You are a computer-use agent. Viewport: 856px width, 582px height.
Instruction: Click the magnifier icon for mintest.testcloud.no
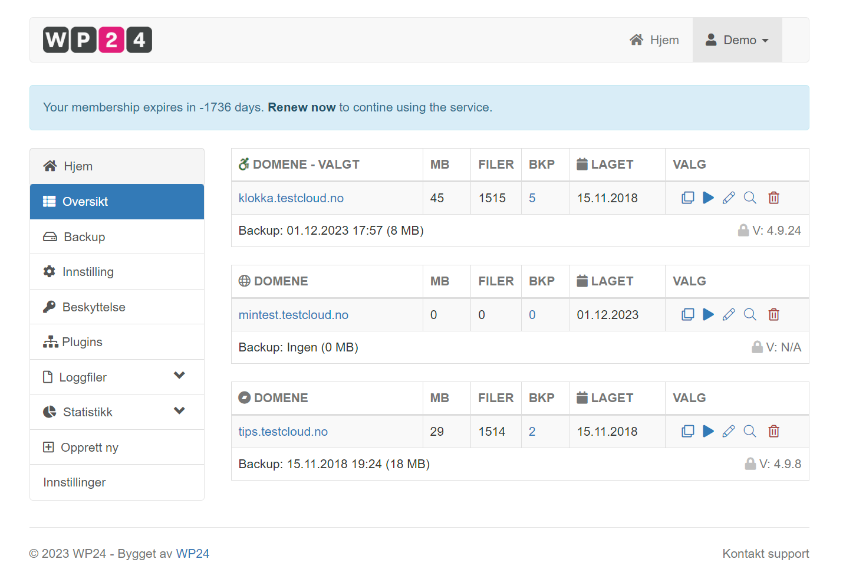(750, 315)
